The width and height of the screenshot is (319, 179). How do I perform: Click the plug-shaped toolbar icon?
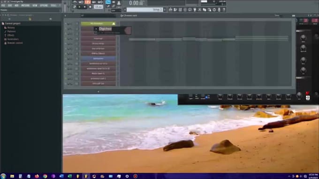click(195, 9)
